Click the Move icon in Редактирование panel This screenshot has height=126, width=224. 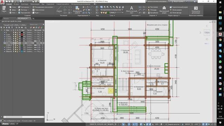pyautogui.click(x=83, y=7)
